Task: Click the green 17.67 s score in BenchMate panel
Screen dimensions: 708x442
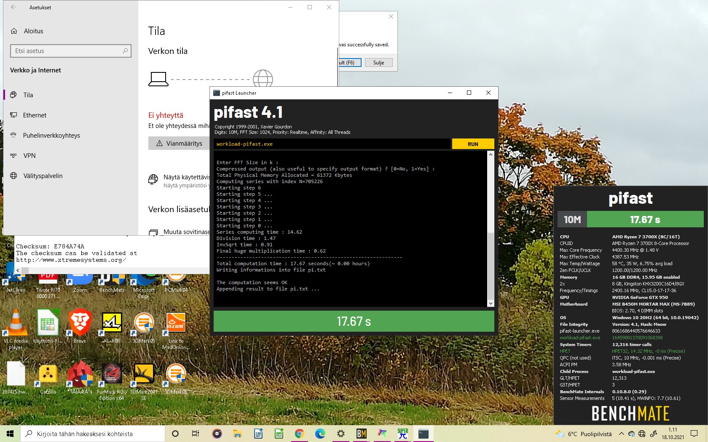Action: tap(645, 219)
